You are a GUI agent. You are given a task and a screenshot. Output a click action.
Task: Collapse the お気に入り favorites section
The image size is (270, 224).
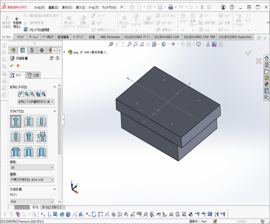click(55, 87)
